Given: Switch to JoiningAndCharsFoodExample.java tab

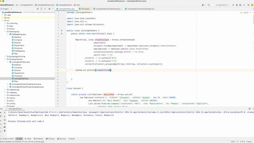Looking at the screenshot, I should tap(108, 9).
